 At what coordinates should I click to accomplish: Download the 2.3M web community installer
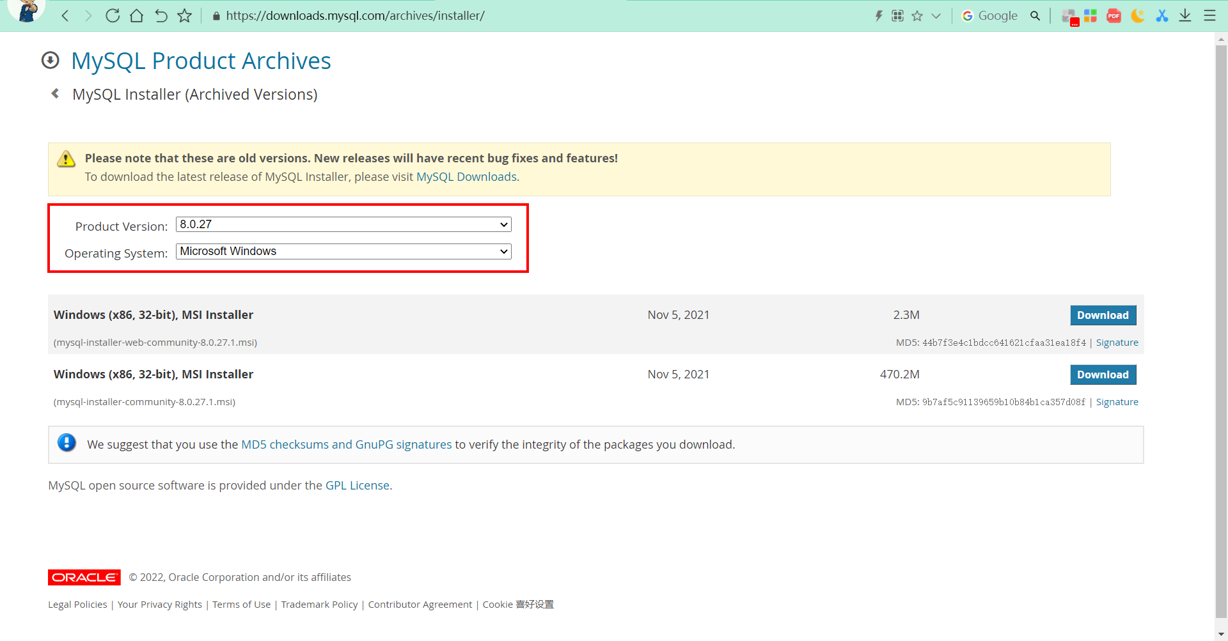click(x=1103, y=315)
